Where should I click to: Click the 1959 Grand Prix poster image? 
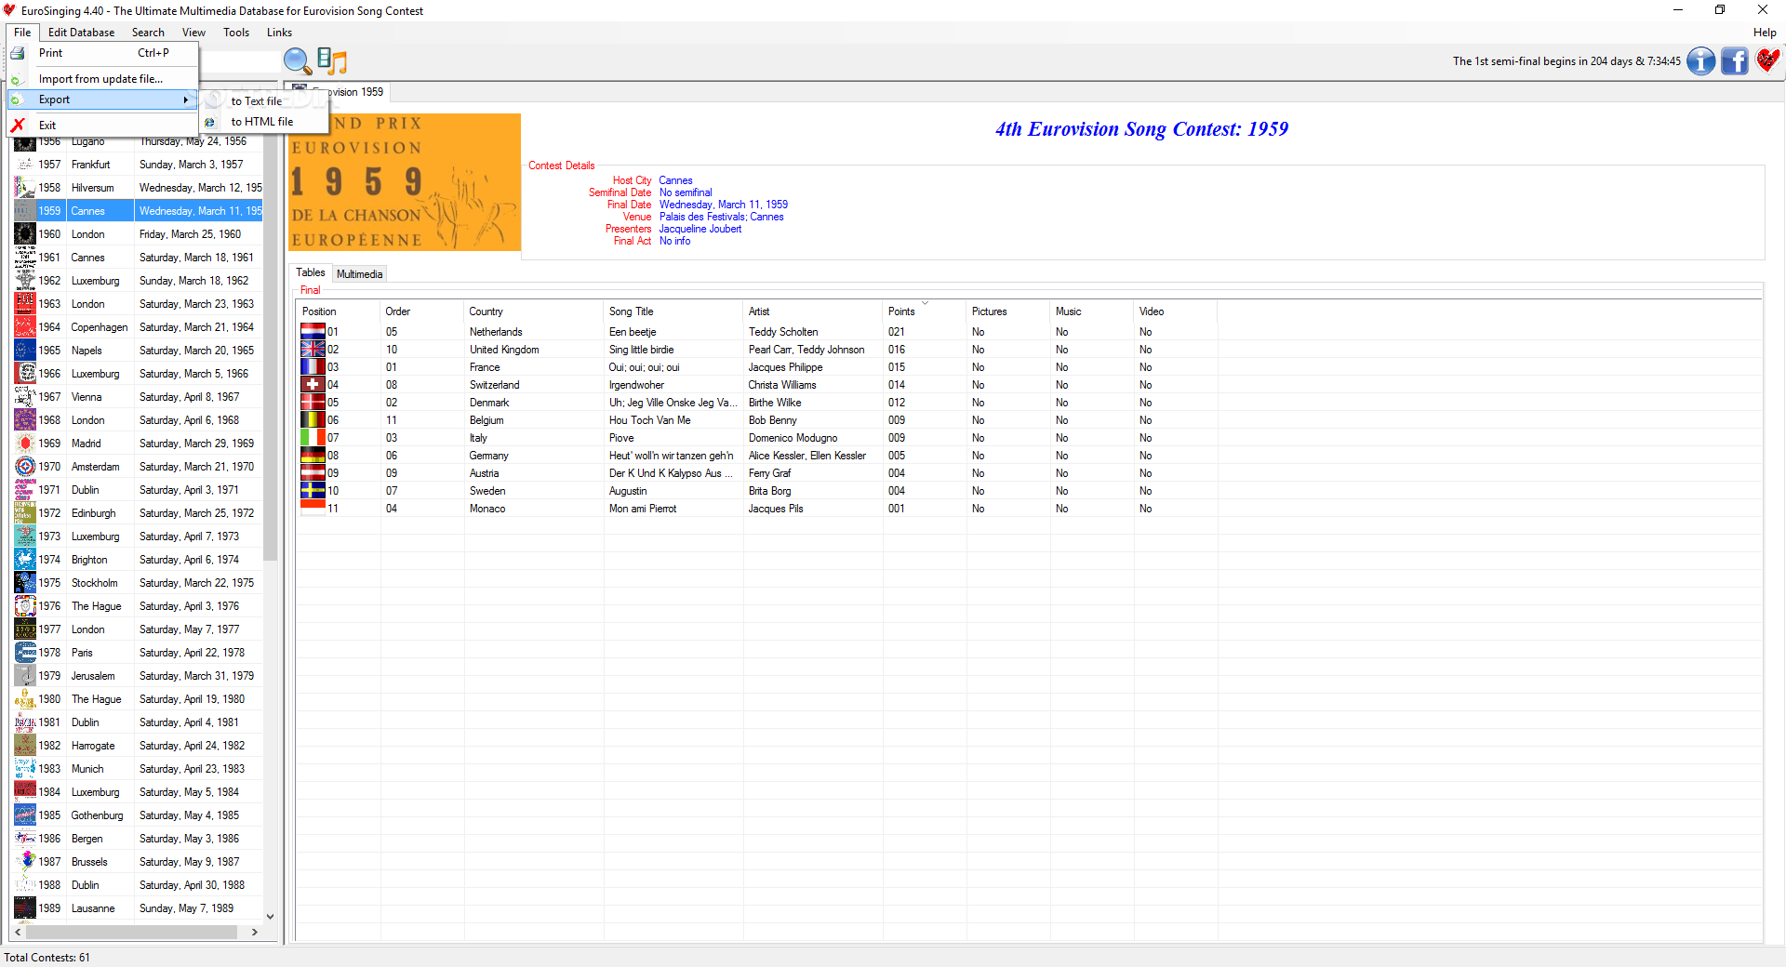(x=406, y=182)
